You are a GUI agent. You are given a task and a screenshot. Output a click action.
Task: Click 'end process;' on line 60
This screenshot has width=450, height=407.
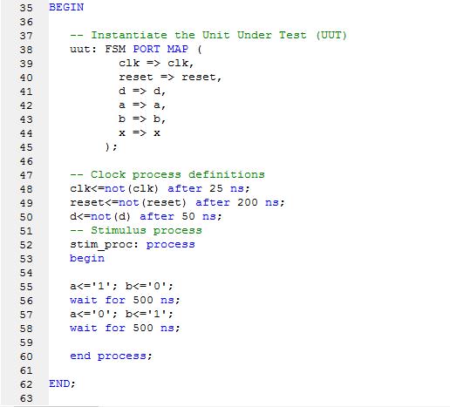tap(112, 356)
